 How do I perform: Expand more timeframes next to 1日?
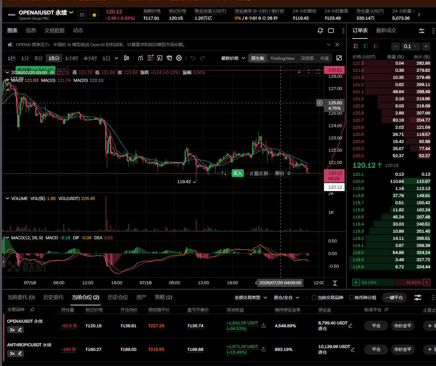coord(116,58)
